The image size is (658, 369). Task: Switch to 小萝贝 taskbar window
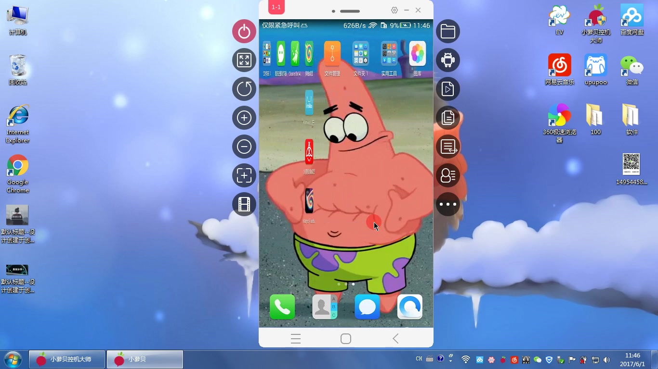coord(145,359)
